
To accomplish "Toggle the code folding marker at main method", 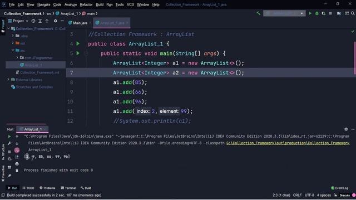I will coord(86,53).
